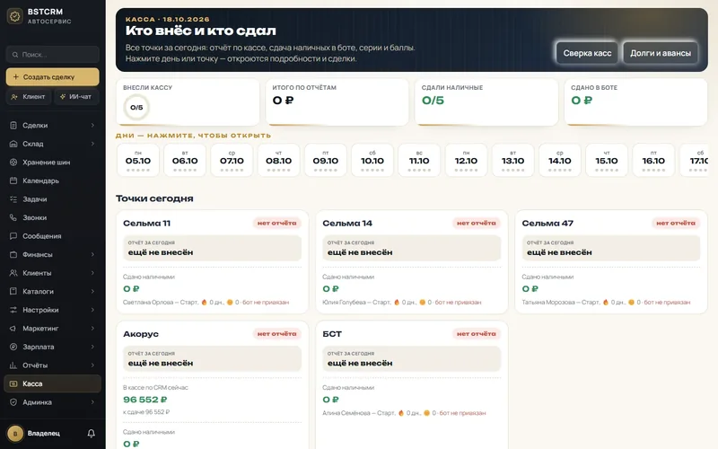Click the sparkle icon on ИИ-чат button
Viewport: 718px width, 449px height.
[x=63, y=97]
